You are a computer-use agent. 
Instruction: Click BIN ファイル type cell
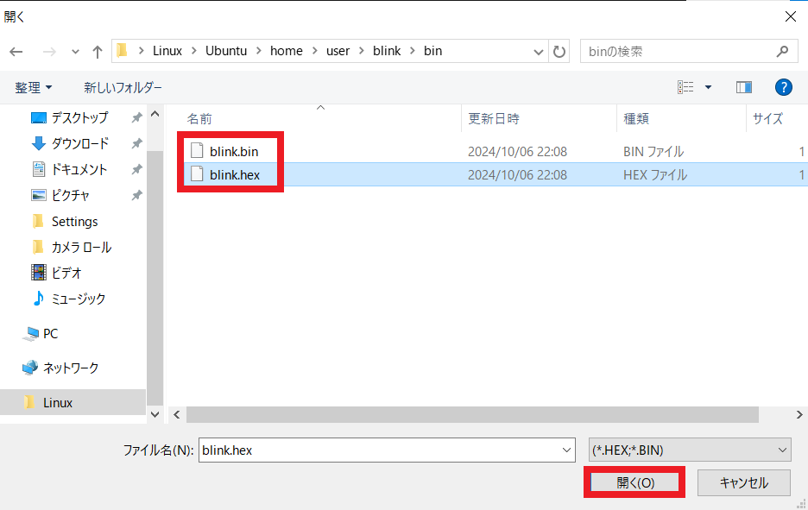tap(653, 152)
